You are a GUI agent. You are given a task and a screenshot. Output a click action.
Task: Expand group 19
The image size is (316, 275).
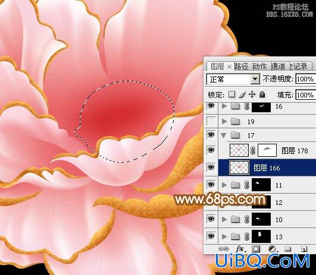224,121
